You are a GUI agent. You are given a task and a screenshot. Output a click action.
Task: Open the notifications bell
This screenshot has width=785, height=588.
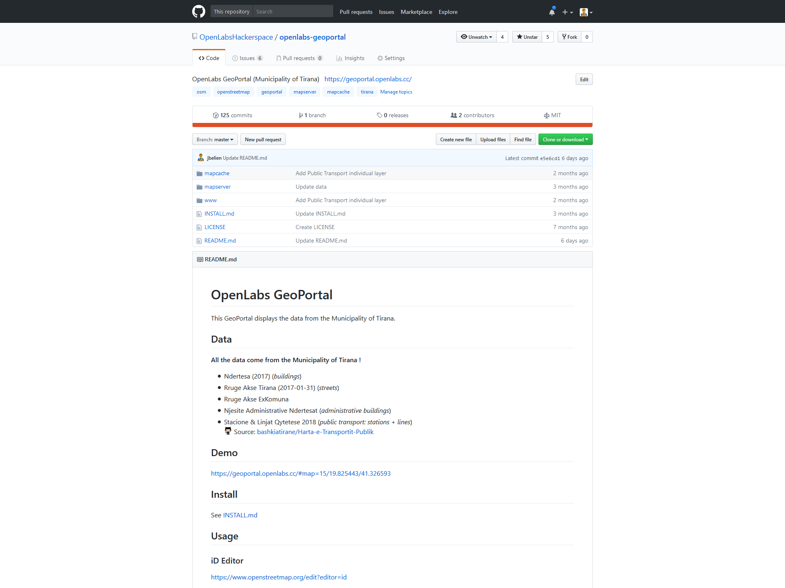pyautogui.click(x=552, y=12)
